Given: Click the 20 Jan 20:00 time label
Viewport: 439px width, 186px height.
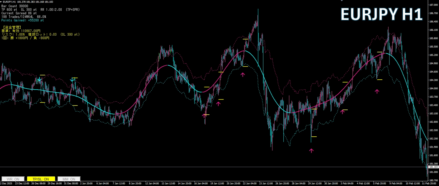Looking at the screenshot, I should pos(234,184).
